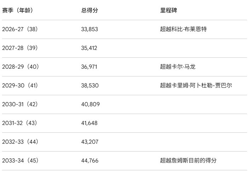This screenshot has height=171, width=248.
Task: Select the 2029-30（41）season cell
Action: pyautogui.click(x=20, y=85)
